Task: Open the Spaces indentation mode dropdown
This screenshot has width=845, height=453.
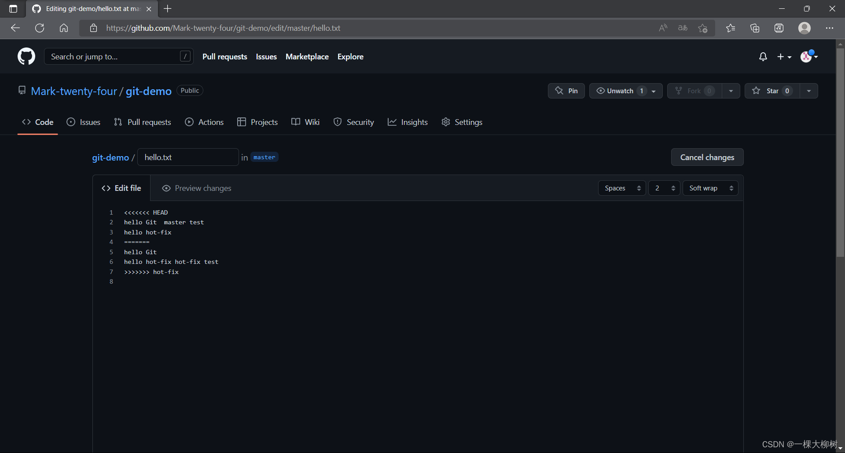Action: tap(621, 188)
